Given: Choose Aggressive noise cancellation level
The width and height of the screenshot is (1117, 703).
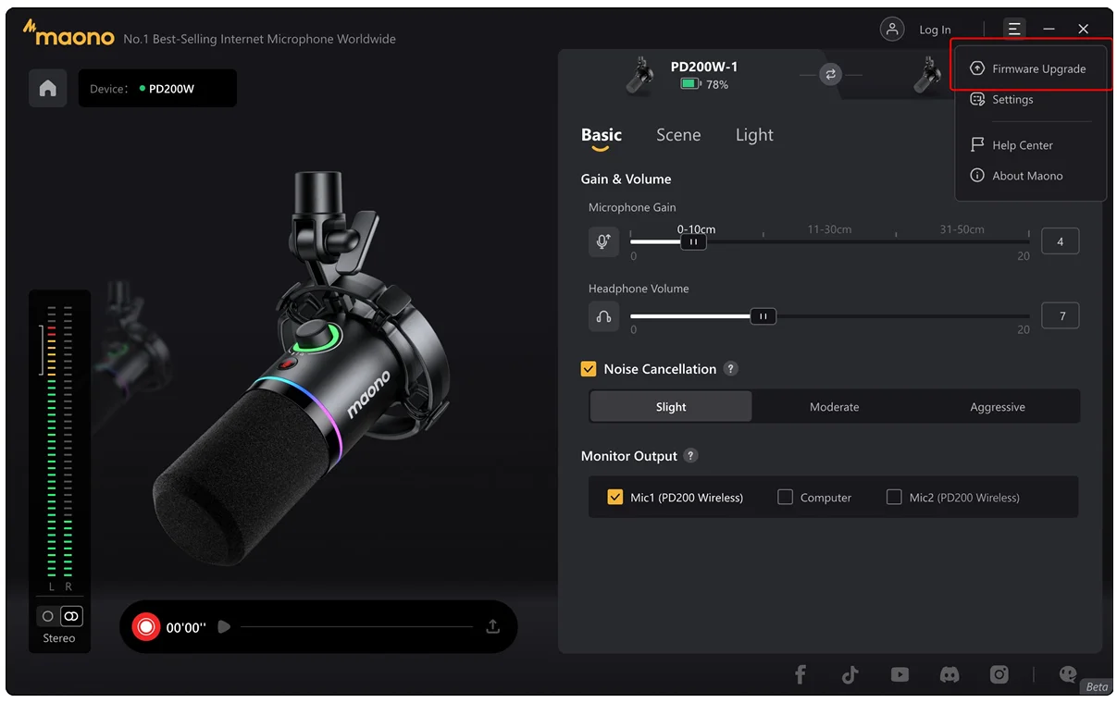Looking at the screenshot, I should (x=997, y=407).
